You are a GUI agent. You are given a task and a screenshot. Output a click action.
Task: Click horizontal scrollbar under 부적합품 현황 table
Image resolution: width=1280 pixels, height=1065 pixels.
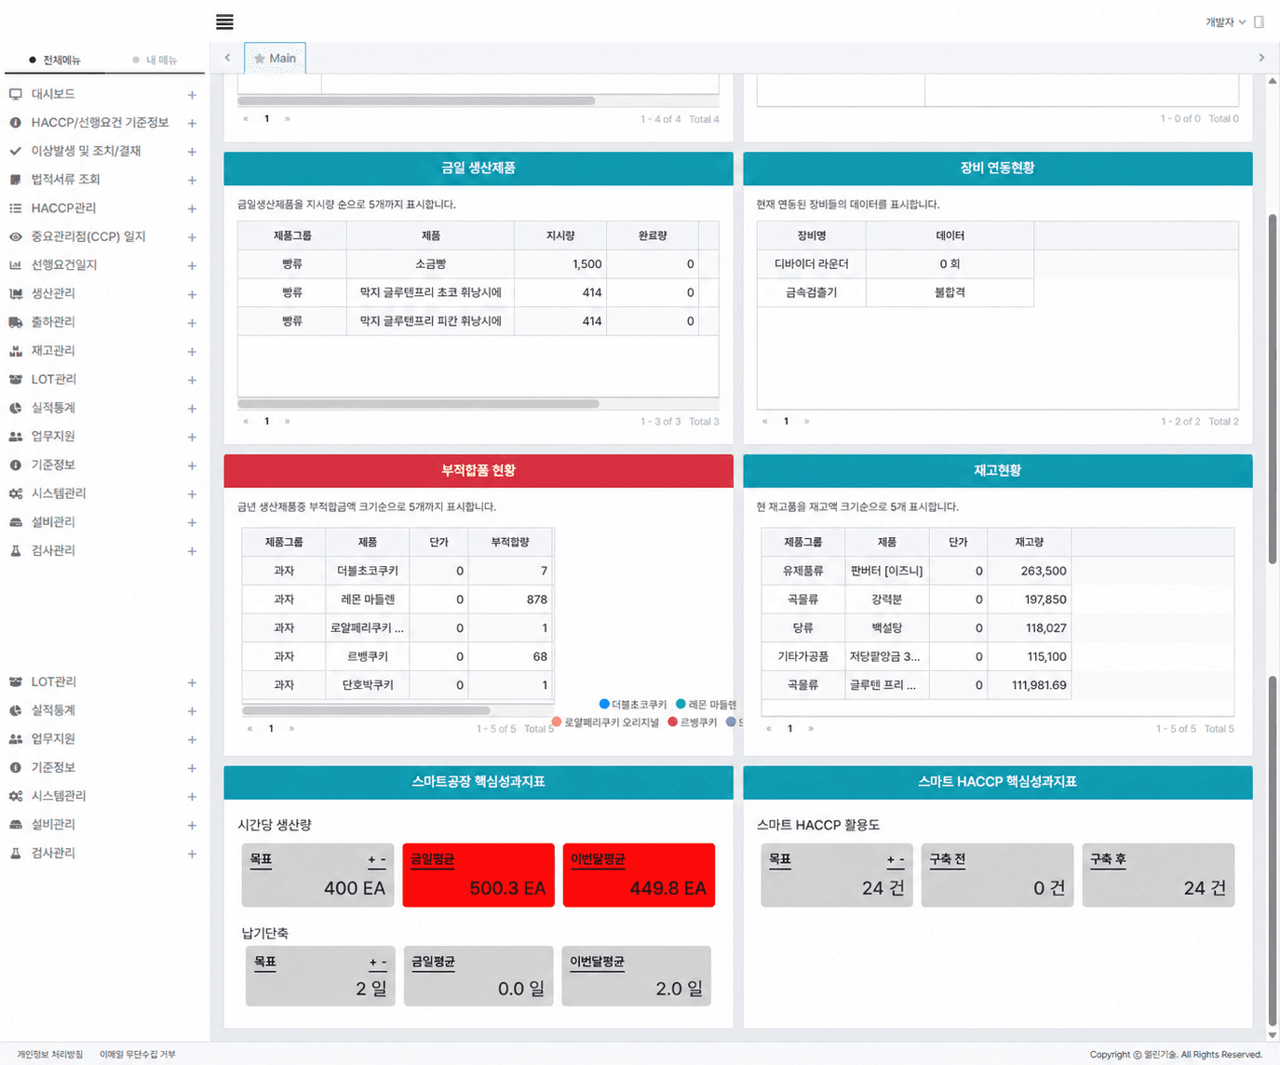(367, 710)
